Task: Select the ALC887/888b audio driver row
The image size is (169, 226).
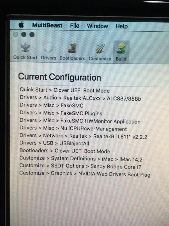Action: (x=80, y=98)
